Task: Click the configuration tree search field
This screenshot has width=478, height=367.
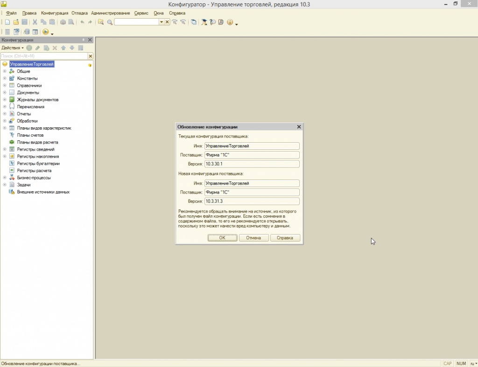Action: (x=43, y=56)
